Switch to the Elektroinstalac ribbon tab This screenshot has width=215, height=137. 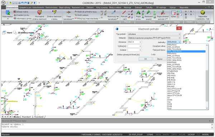tap(52, 8)
